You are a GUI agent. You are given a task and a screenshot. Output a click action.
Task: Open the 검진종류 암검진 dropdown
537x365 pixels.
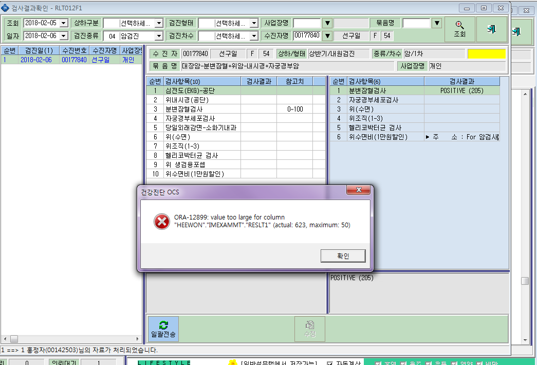[x=159, y=35]
